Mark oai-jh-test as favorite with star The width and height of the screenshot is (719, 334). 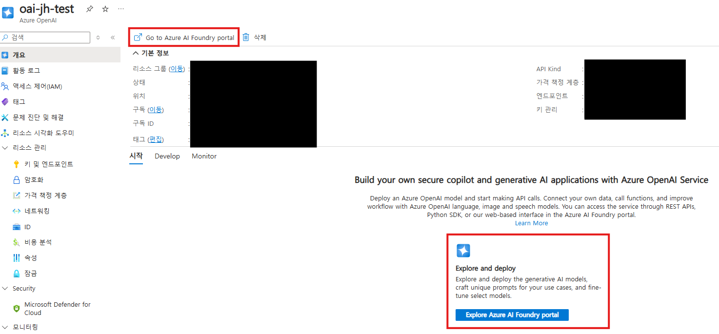point(105,9)
